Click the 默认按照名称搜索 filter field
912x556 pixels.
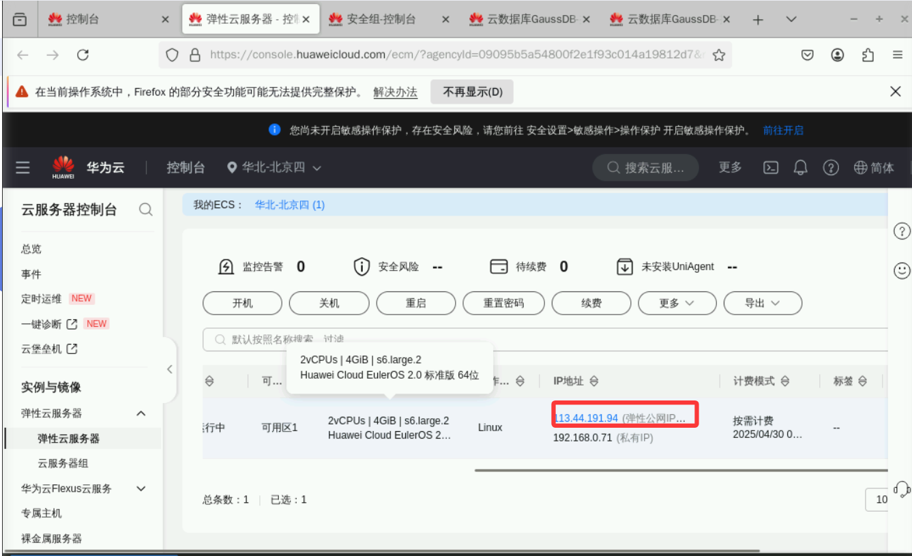point(546,339)
